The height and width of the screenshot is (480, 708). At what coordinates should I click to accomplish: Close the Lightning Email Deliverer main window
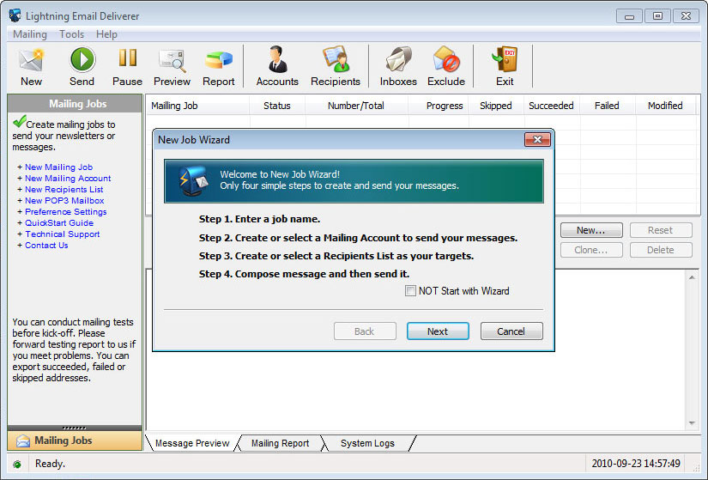(686, 16)
